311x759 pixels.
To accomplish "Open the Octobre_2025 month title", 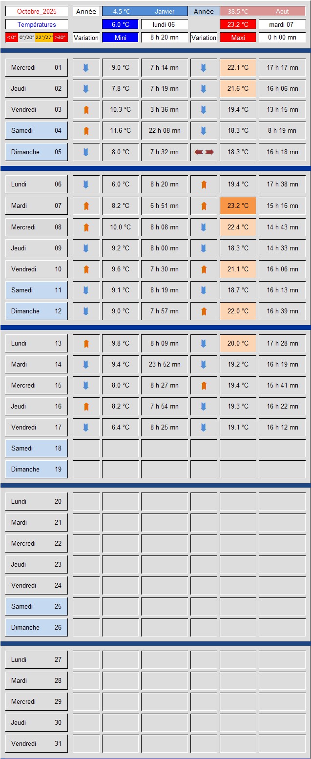I will click(x=37, y=11).
